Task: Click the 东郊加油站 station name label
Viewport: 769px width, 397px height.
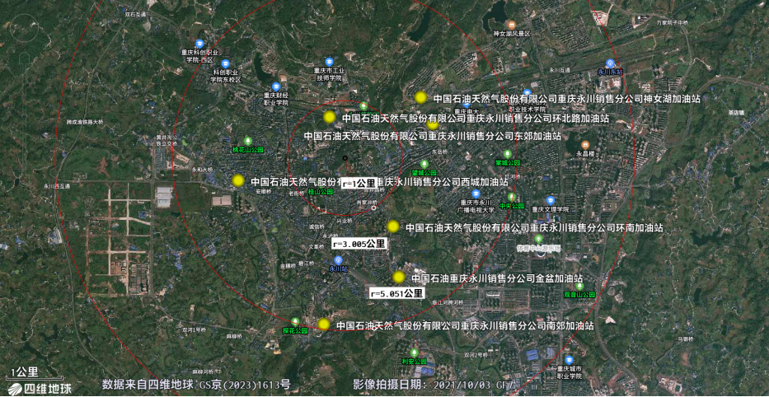Action: pyautogui.click(x=433, y=136)
